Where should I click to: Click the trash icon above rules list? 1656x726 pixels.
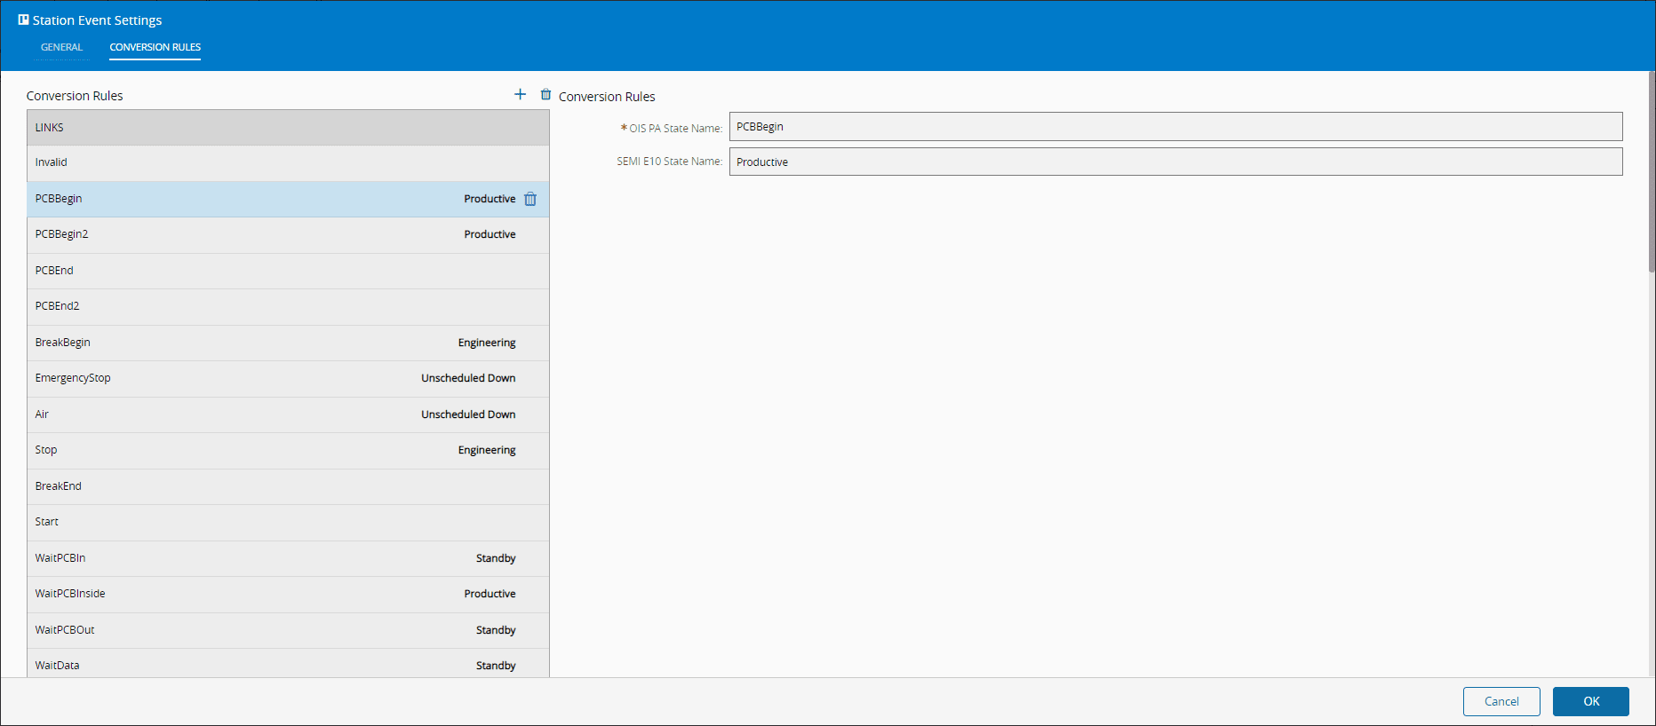tap(545, 94)
